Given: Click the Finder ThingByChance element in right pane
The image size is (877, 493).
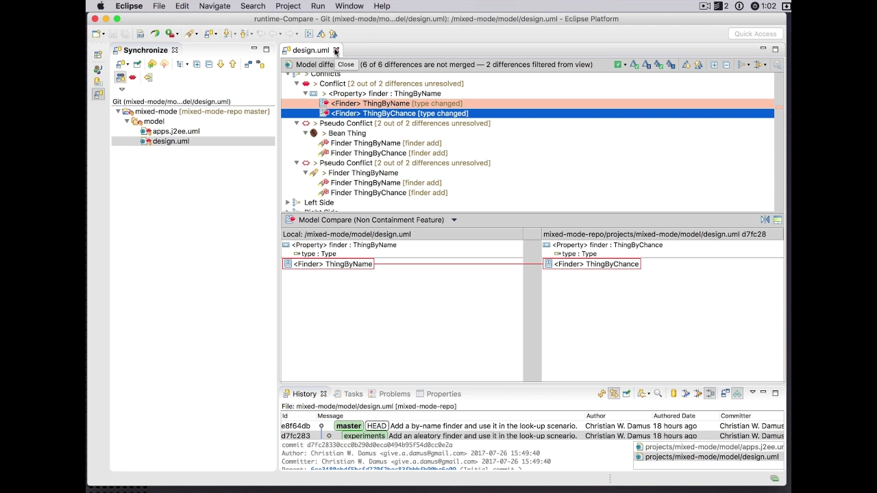Looking at the screenshot, I should point(592,264).
